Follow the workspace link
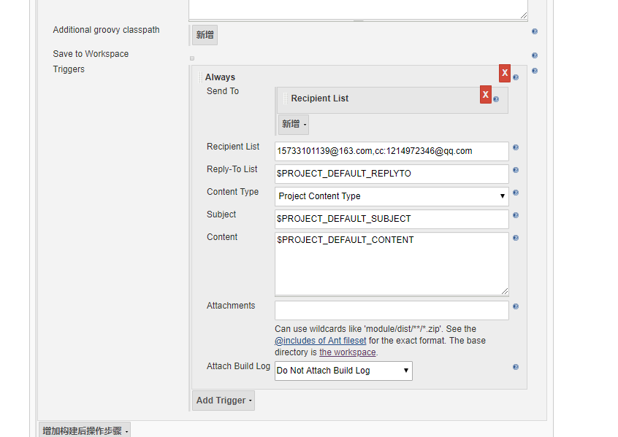Viewport: 618px width, 437px height. (x=348, y=352)
